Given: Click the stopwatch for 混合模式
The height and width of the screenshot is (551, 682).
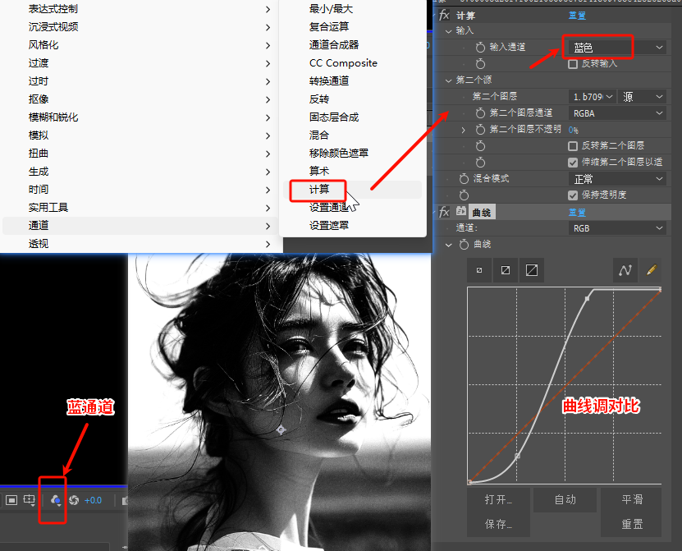Looking at the screenshot, I should pos(464,178).
